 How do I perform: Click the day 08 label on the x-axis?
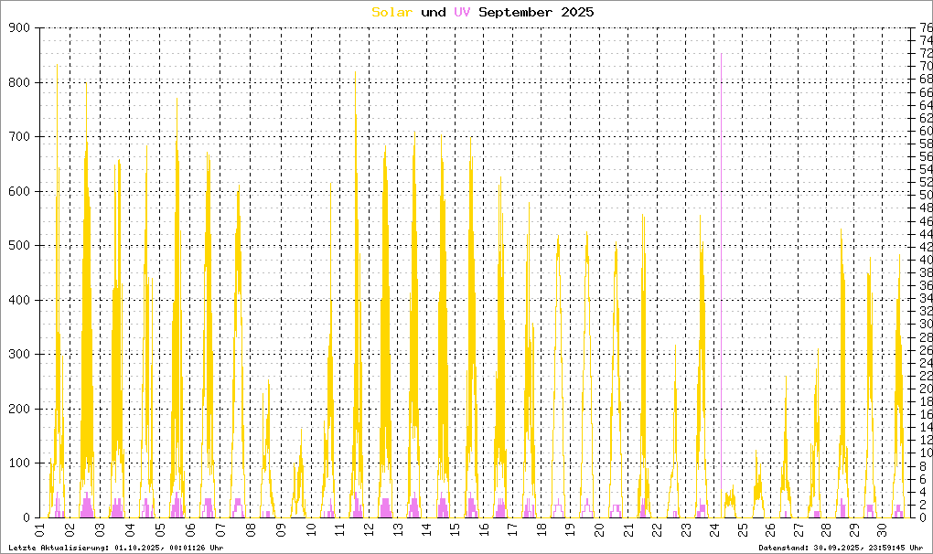pyautogui.click(x=249, y=530)
